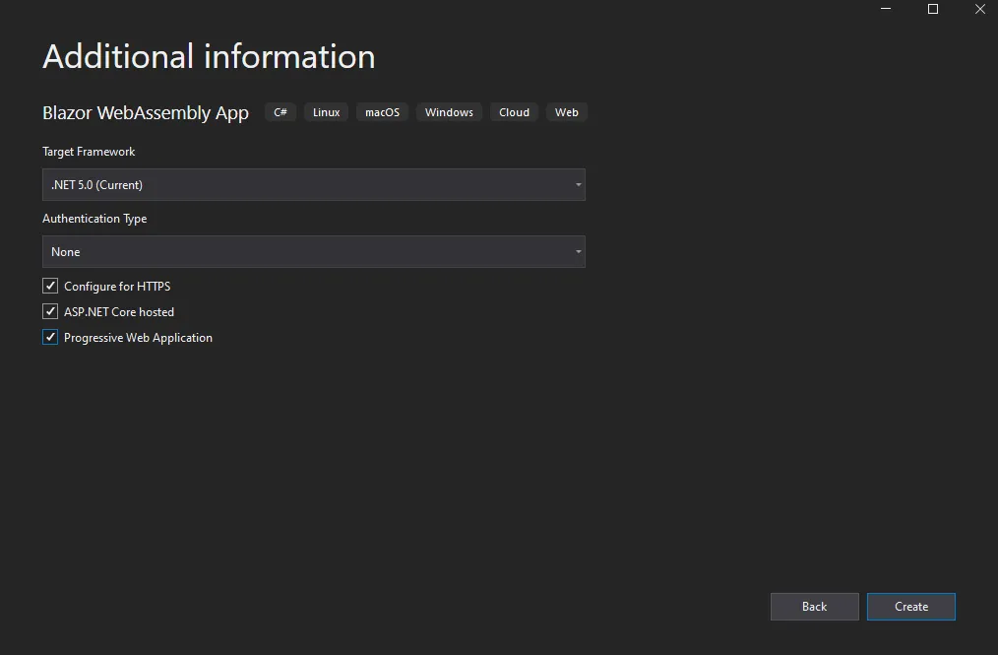Select the C# tag
This screenshot has width=998, height=655.
coord(281,112)
